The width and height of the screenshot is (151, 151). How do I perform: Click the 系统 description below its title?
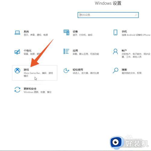[x=36, y=35]
